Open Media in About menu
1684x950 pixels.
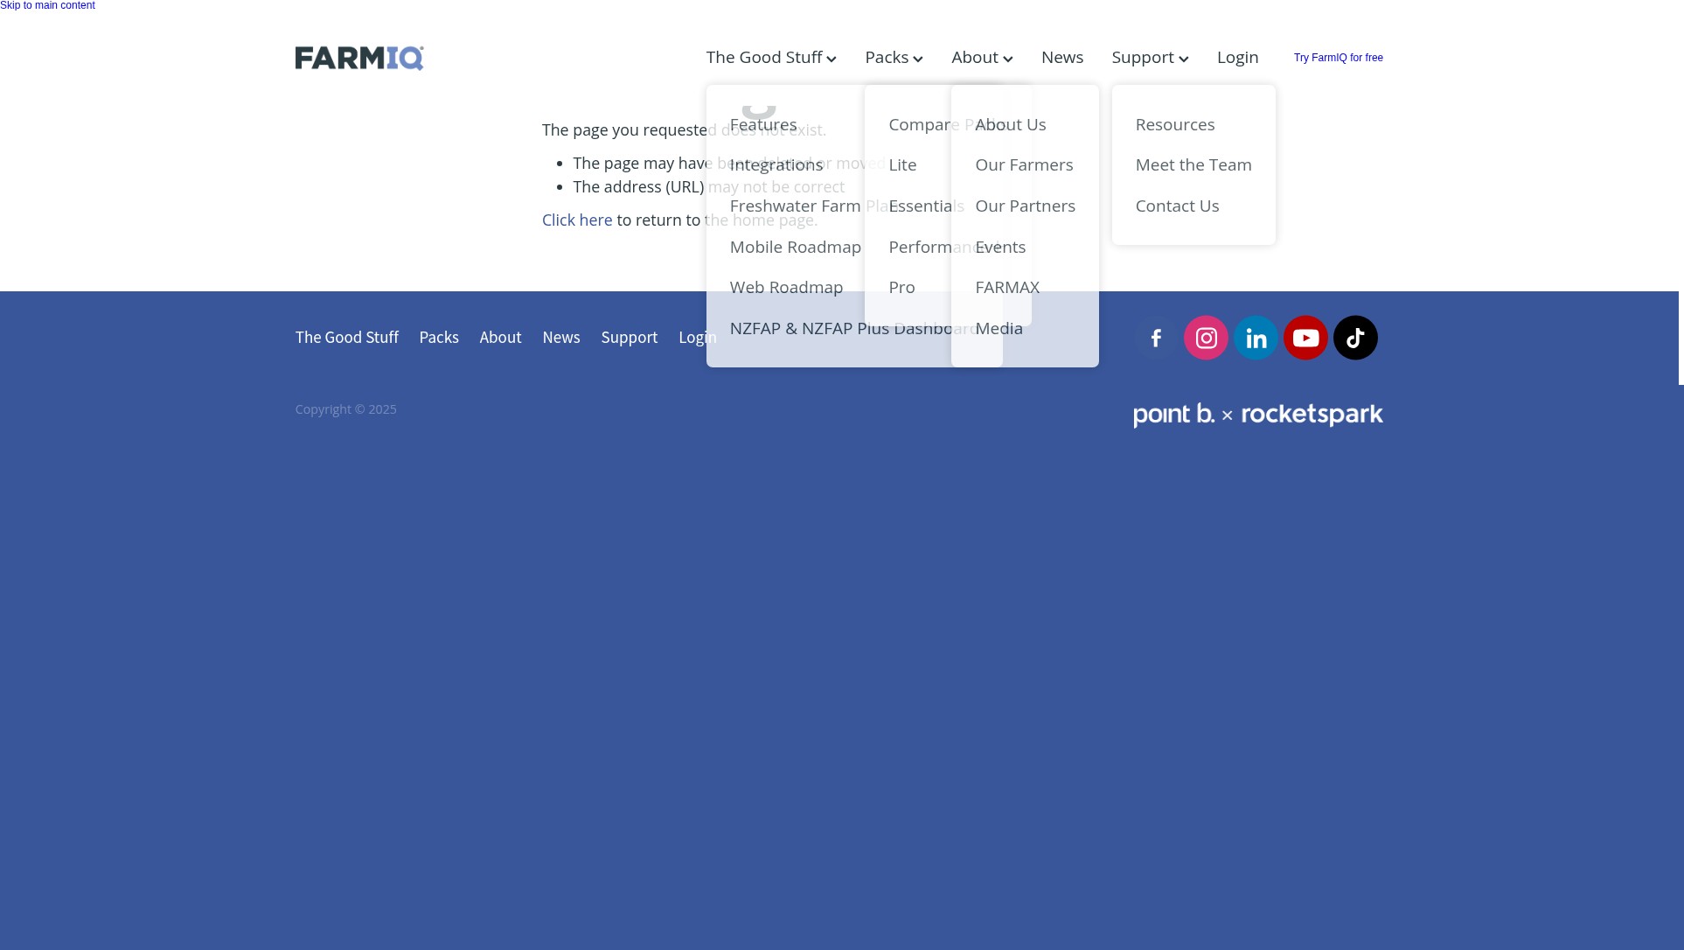(x=999, y=328)
